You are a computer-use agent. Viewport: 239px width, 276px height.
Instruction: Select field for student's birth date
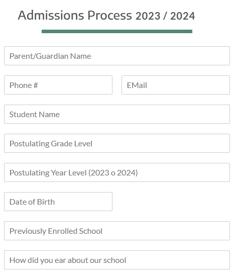[58, 202]
